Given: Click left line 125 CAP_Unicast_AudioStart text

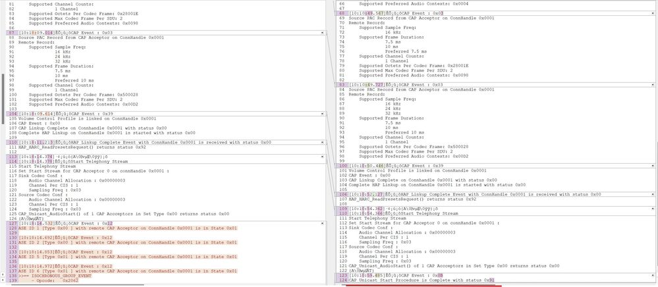Looking at the screenshot, I should pos(124,213).
